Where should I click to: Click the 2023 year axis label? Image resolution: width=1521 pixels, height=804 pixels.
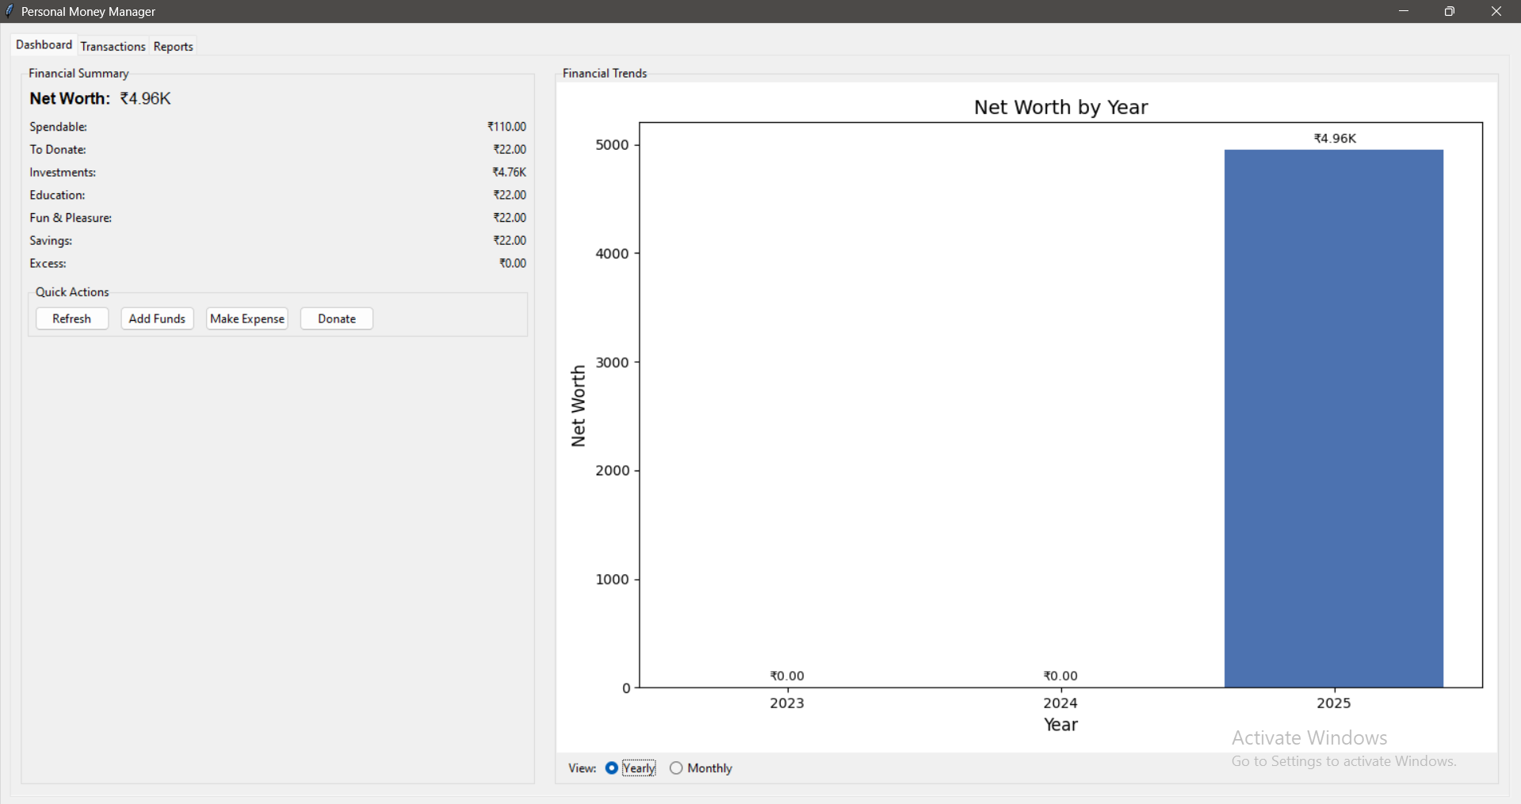[x=786, y=703]
